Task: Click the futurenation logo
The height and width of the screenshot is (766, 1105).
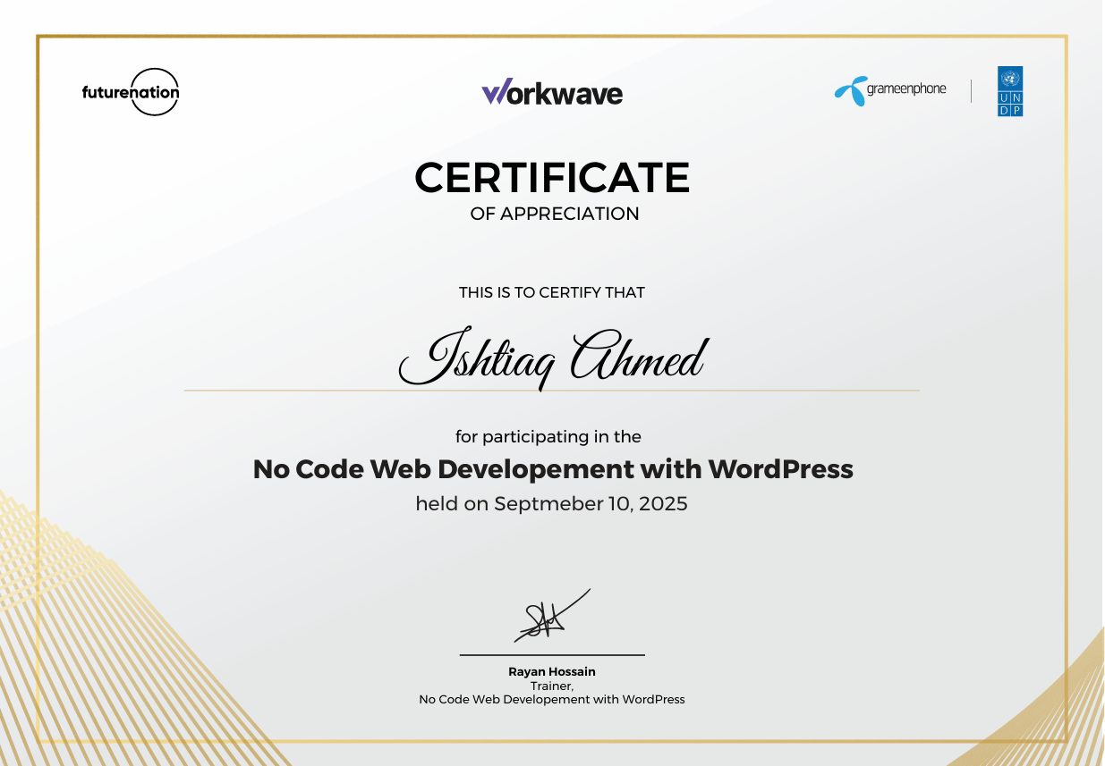Action: tap(131, 91)
